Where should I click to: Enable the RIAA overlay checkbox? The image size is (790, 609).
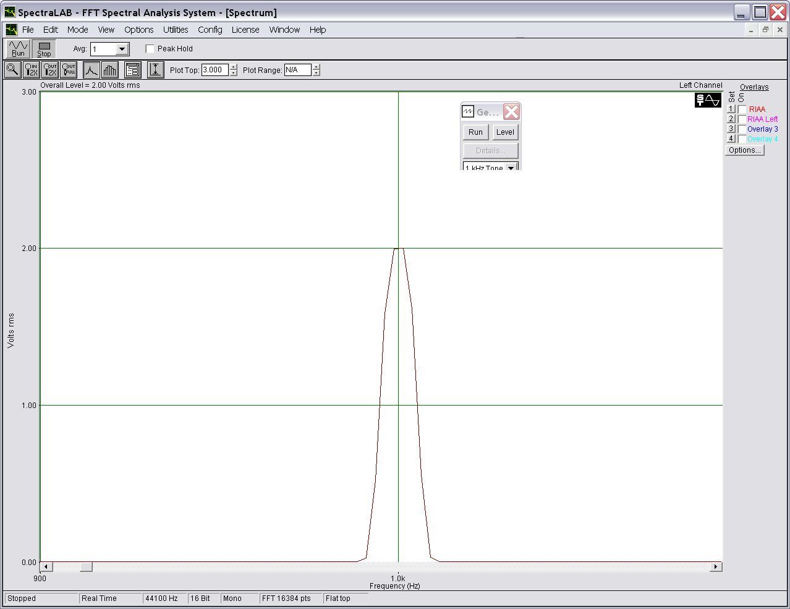coord(742,109)
